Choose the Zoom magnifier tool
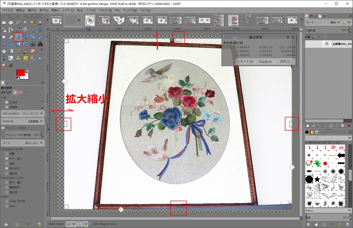Image resolution: width=353 pixels, height=228 pixels. tap(26, 30)
